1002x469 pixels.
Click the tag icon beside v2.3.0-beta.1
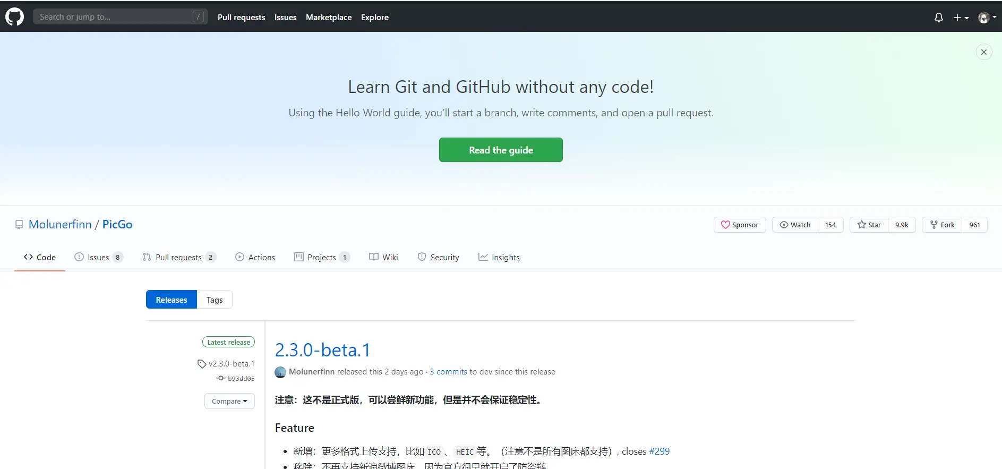pos(202,364)
